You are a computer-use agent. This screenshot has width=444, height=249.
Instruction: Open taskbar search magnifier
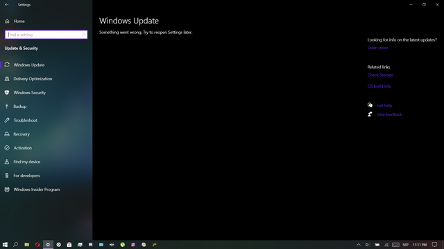tap(15, 244)
